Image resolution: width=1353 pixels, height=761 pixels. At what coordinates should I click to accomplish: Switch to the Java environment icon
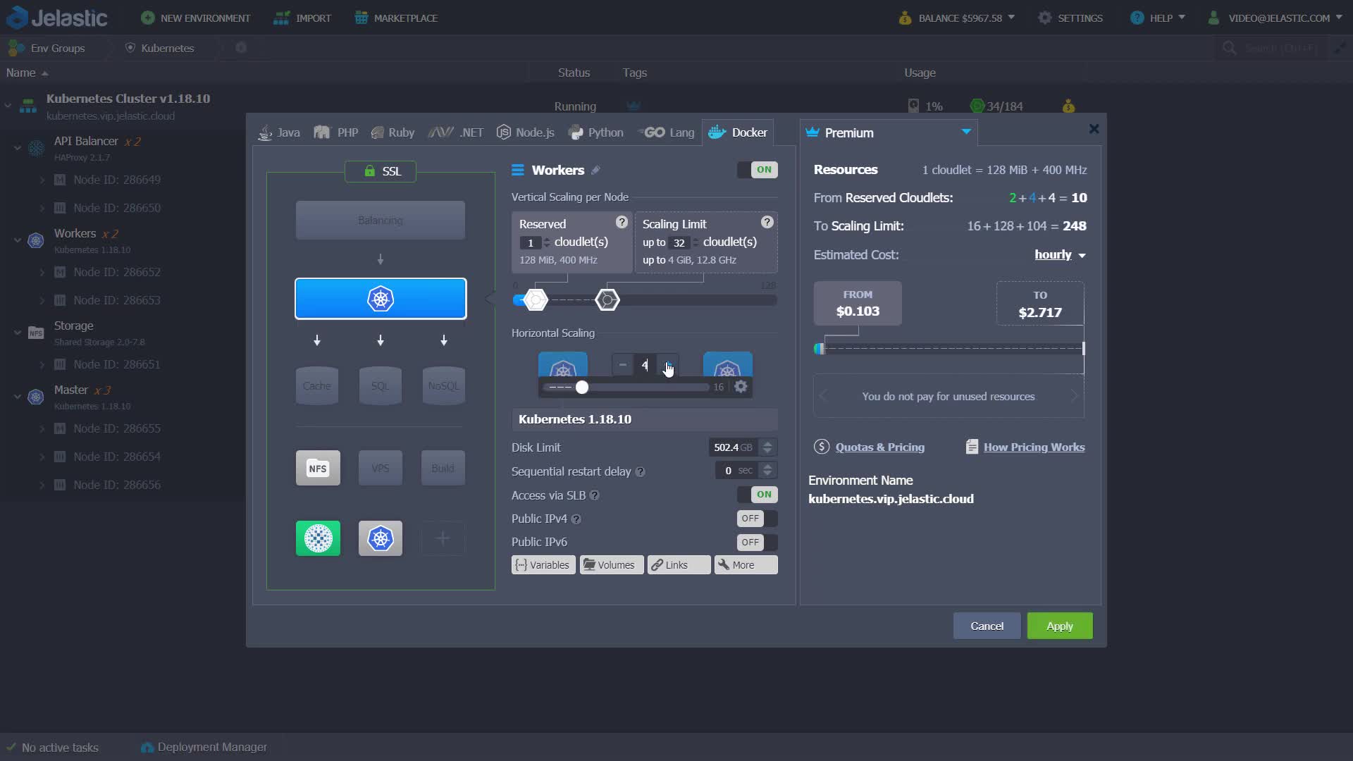(264, 132)
